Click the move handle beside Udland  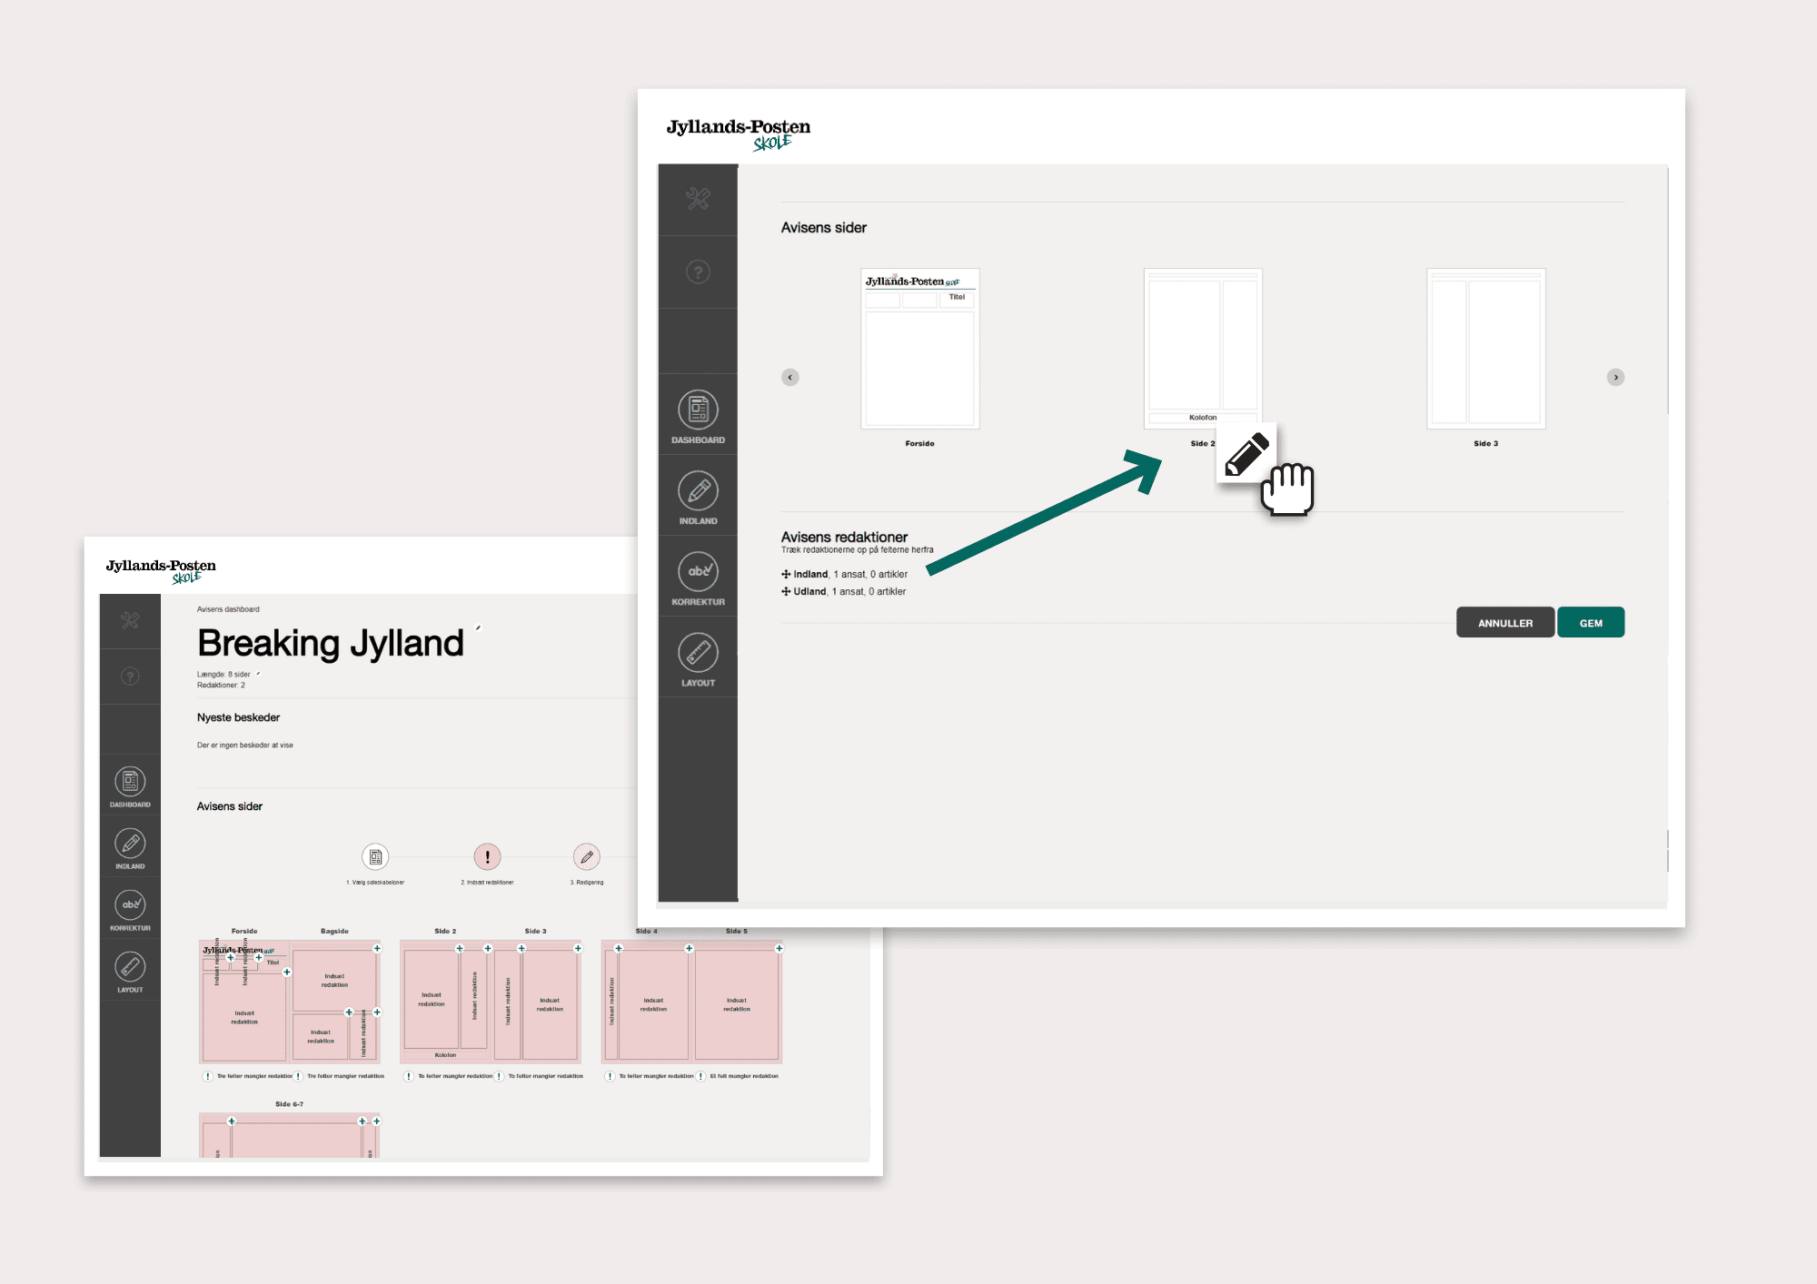point(786,591)
